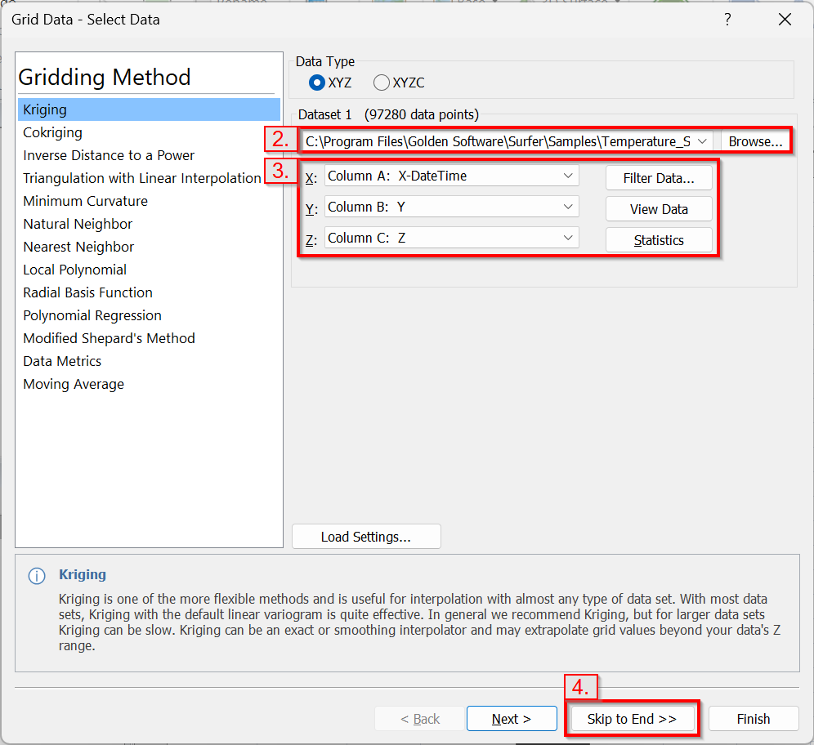814x745 pixels.
Task: Open the Z column dropdown
Action: click(x=568, y=238)
